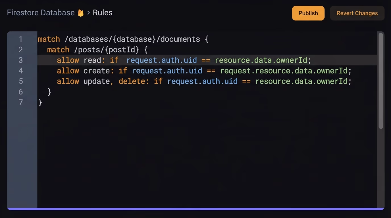Image resolution: width=391 pixels, height=218 pixels.
Task: Select line number 4 in gutter
Action: [x=20, y=71]
